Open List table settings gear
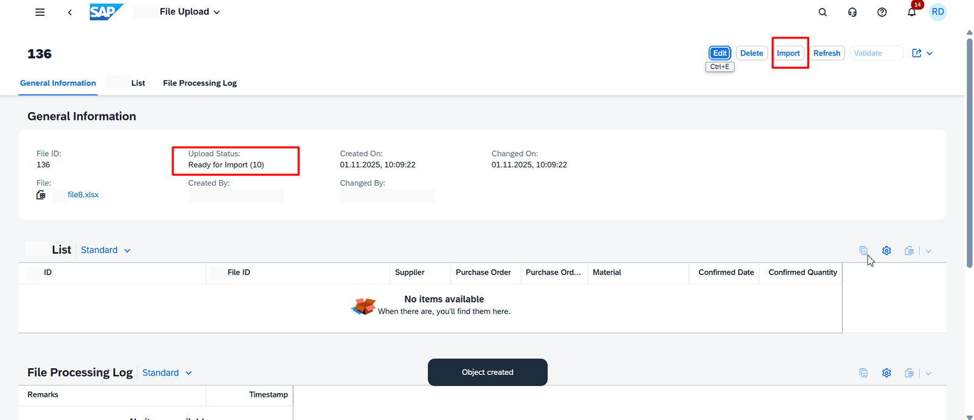Screen dimensions: 974x420 coord(886,251)
